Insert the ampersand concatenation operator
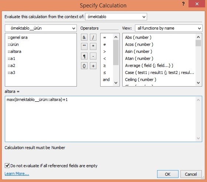The height and width of the screenshot is (182, 207). tap(84, 37)
